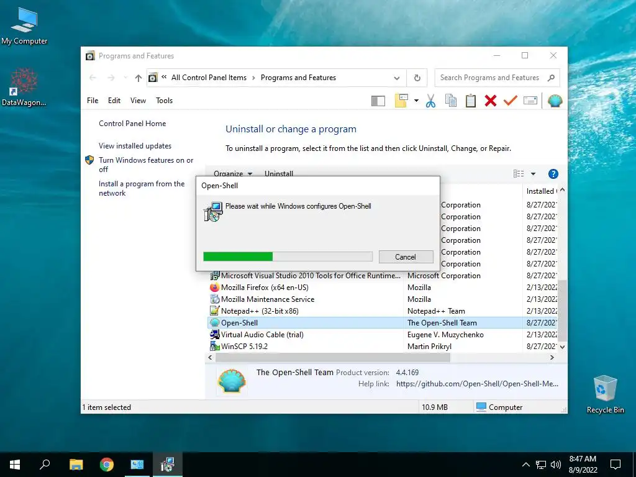Click the Paste clipboard icon
636x477 pixels.
pyautogui.click(x=471, y=101)
